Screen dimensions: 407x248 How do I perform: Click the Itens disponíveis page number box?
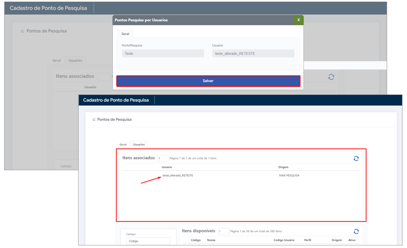pyautogui.click(x=223, y=231)
